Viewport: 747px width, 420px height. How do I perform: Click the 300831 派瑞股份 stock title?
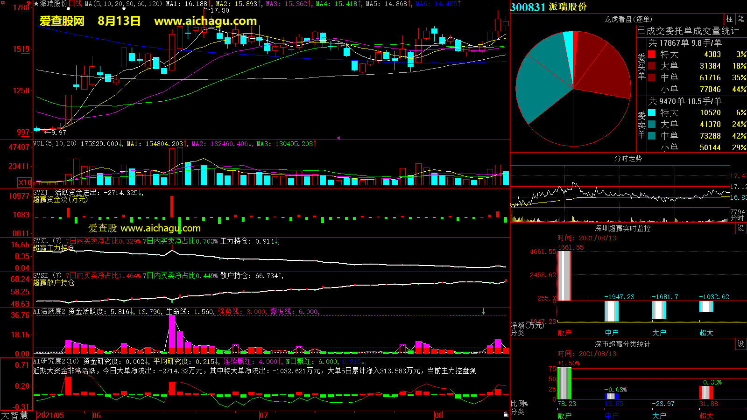548,7
